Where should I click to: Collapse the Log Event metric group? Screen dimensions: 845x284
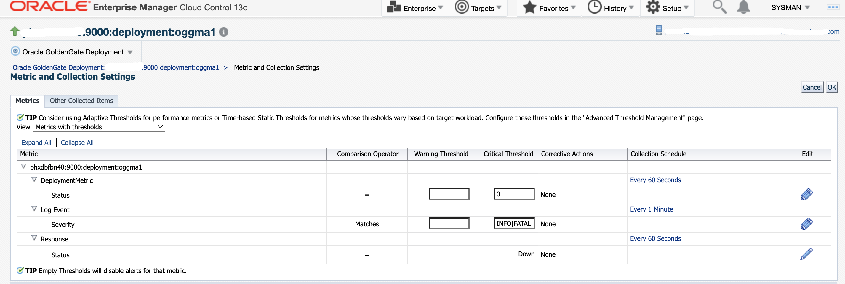[34, 208]
